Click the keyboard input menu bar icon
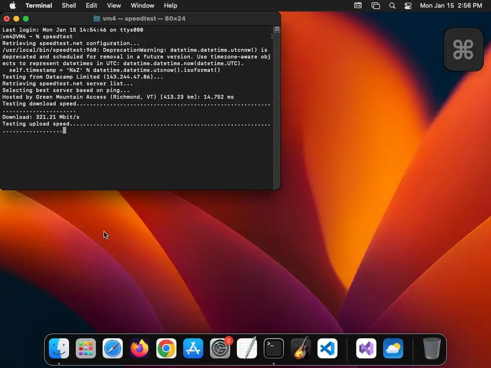The width and height of the screenshot is (491, 368). tap(358, 6)
